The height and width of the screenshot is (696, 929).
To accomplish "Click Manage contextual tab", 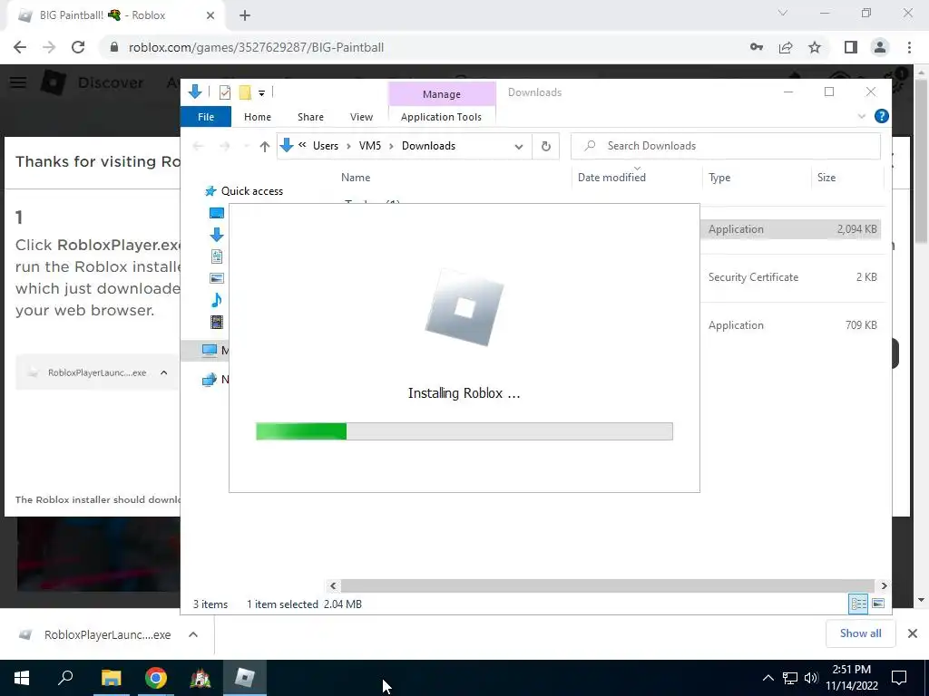I will coord(442,94).
